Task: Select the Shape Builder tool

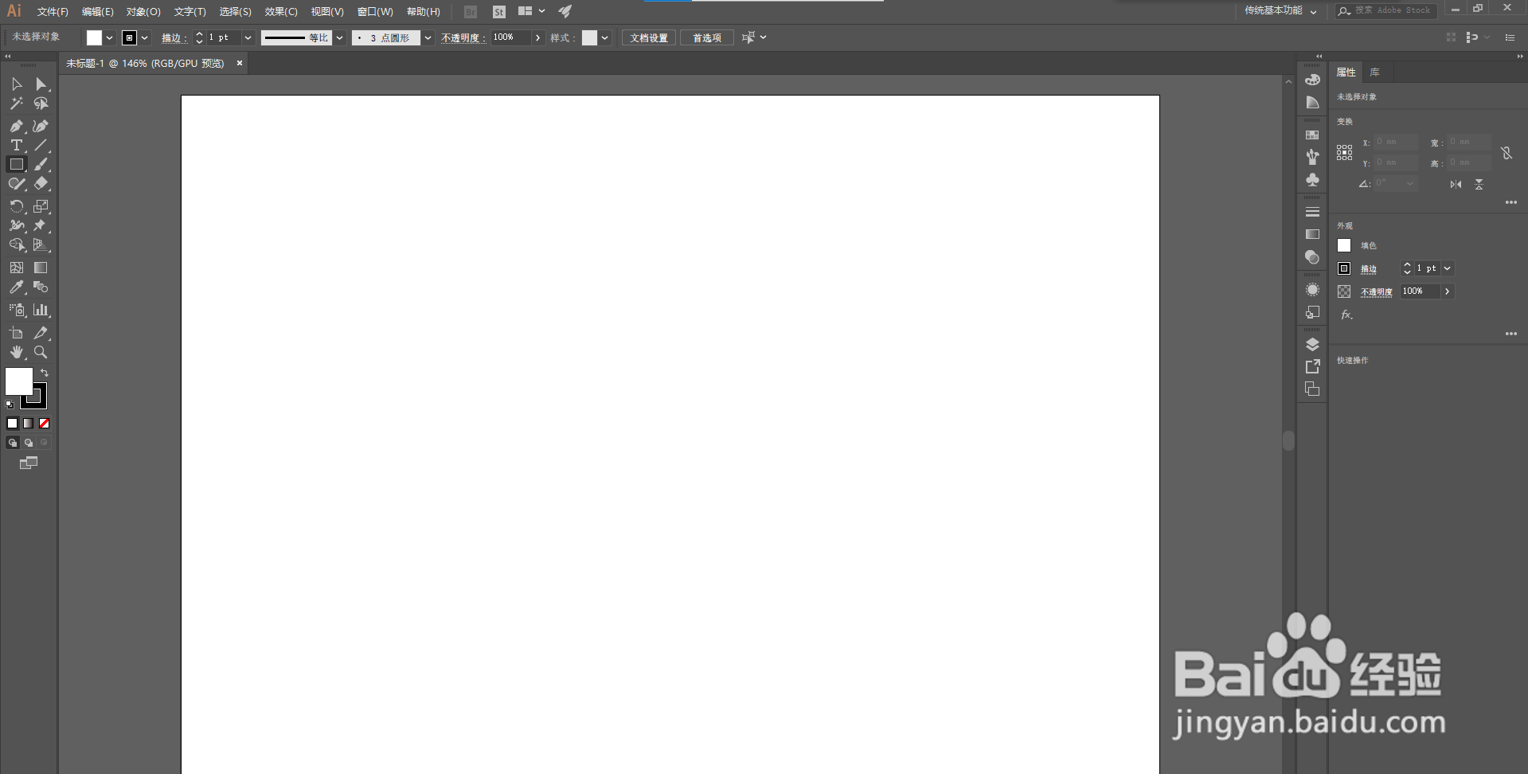Action: pyautogui.click(x=17, y=245)
